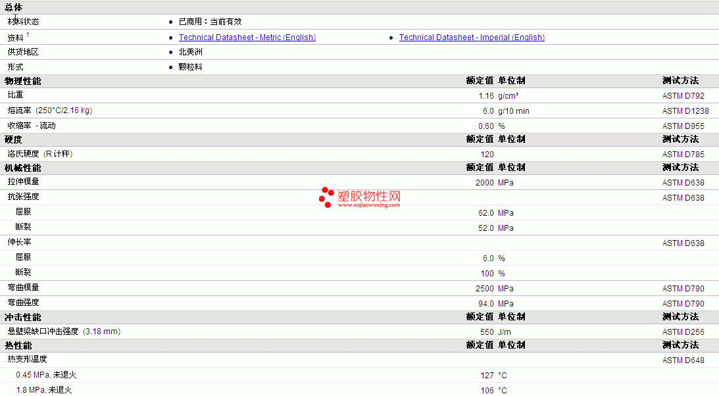Viewport: 719px width, 396px height.
Task: Select the 6.0 % yield elongation value
Action: point(493,258)
